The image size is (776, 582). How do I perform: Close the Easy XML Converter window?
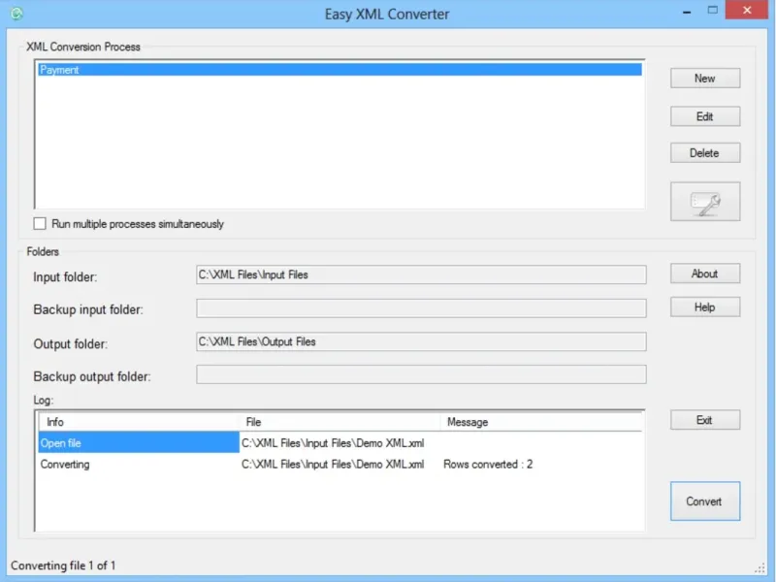pos(747,10)
